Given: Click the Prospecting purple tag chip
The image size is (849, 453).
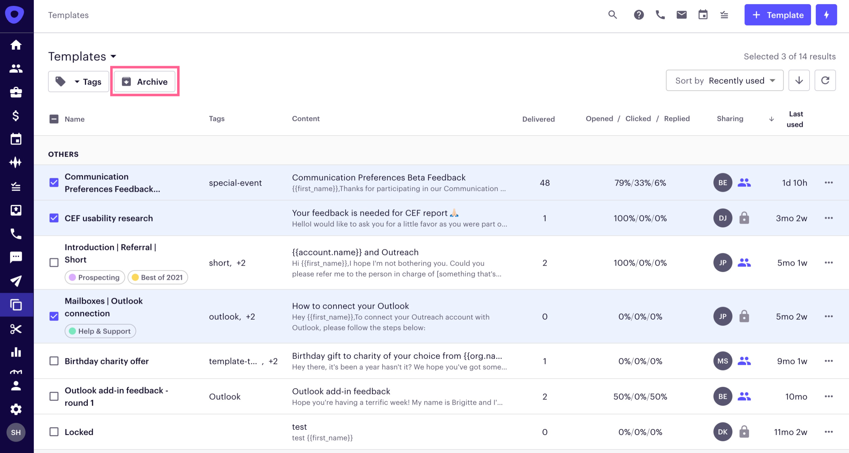Looking at the screenshot, I should pos(95,277).
